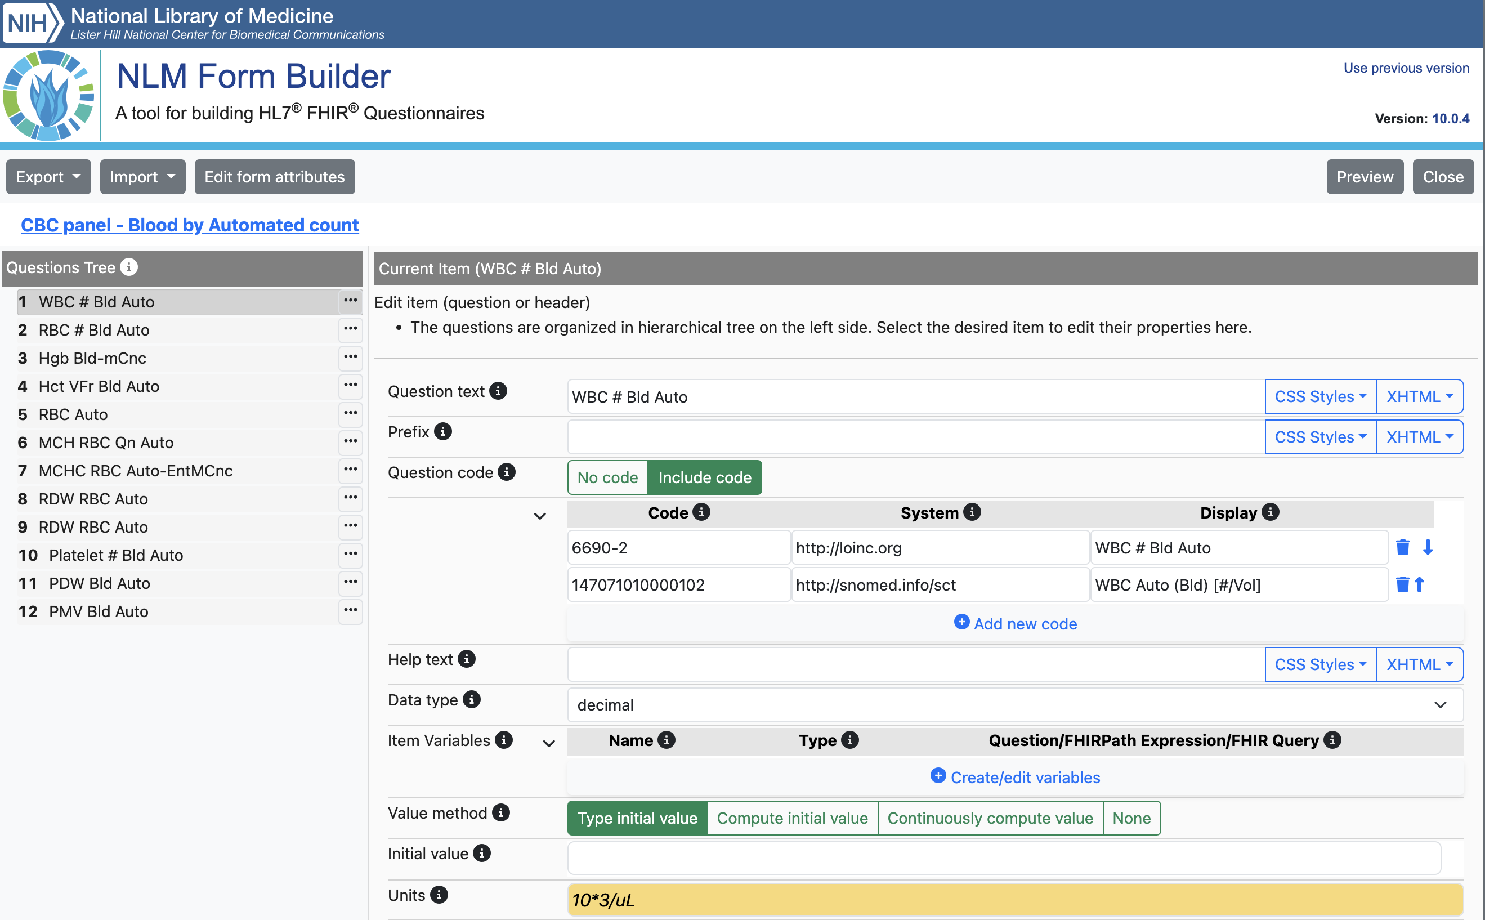Open CBC panel form title link
Screen dimensions: 1485x920
(x=189, y=225)
